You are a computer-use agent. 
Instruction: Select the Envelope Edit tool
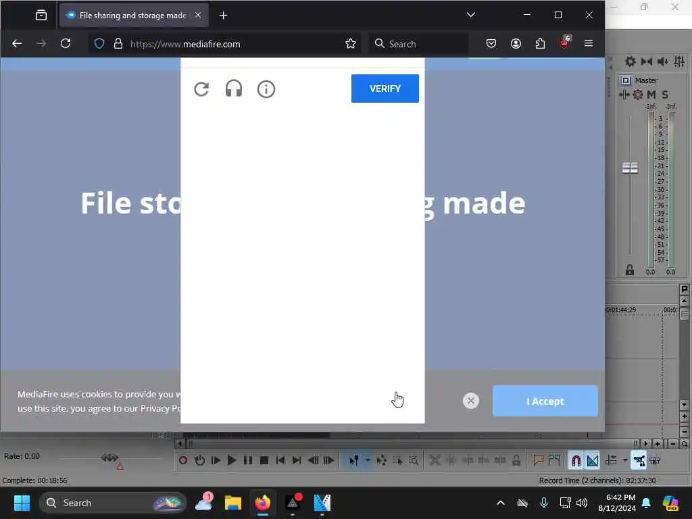[x=381, y=460]
